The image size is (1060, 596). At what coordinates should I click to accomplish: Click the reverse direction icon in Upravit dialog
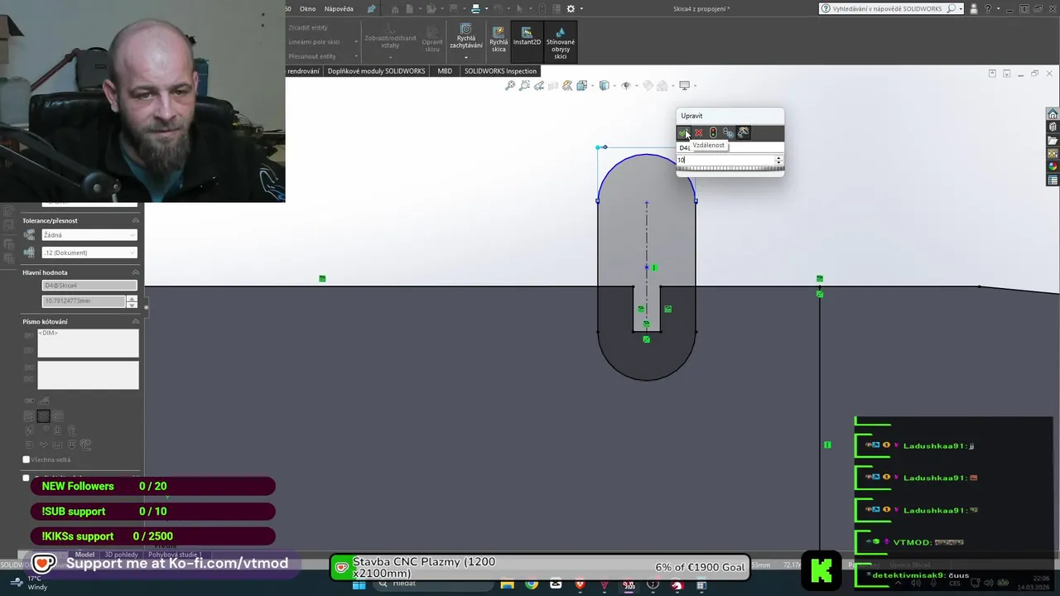coord(728,132)
